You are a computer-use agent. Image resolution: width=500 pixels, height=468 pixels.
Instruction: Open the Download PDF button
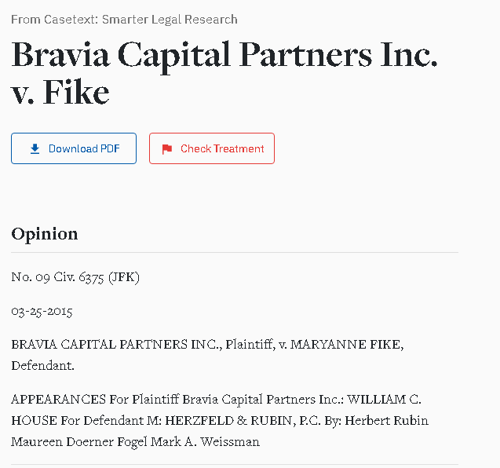pyautogui.click(x=74, y=148)
